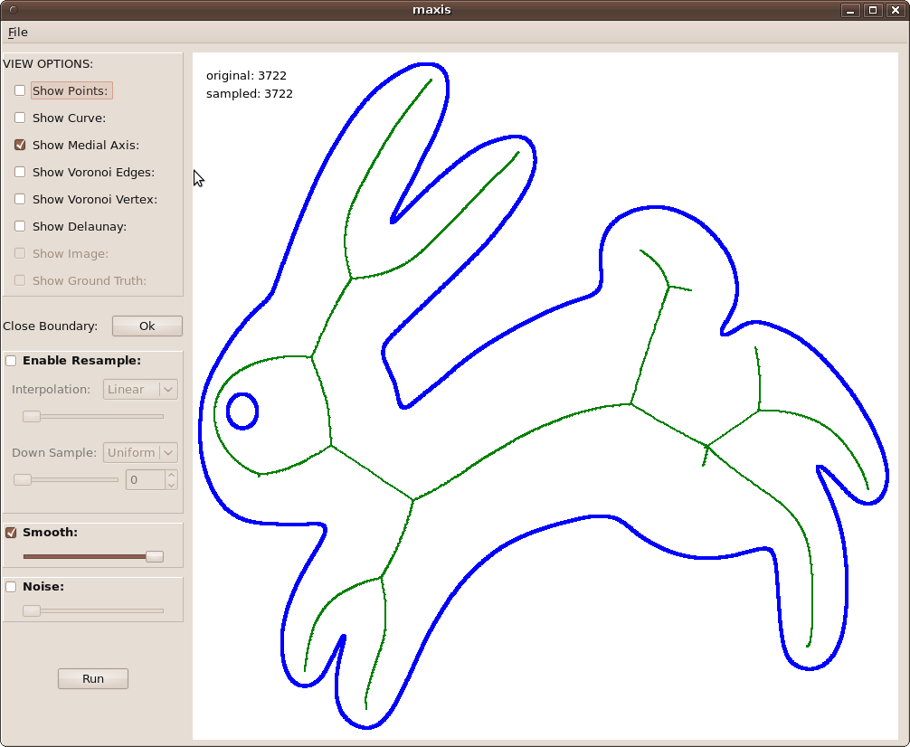Click the Noise slider handle
Screen dimensions: 910x747
tap(32, 610)
